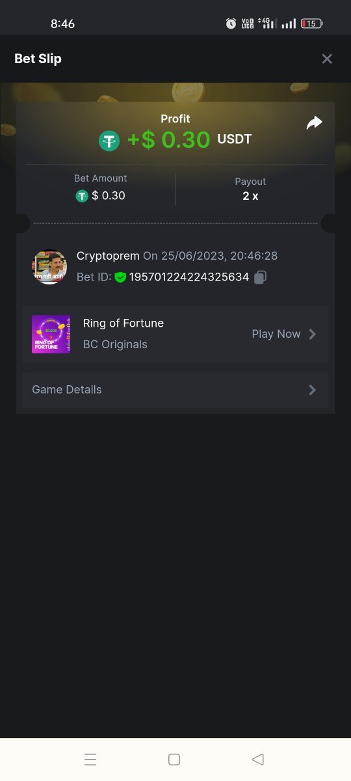Tap the Android home square button
The height and width of the screenshot is (781, 351).
tap(174, 760)
